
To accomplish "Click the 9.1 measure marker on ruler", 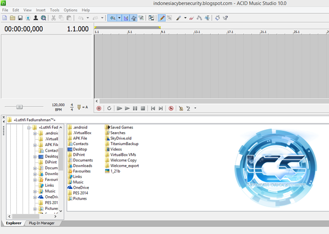I will coord(163,32).
